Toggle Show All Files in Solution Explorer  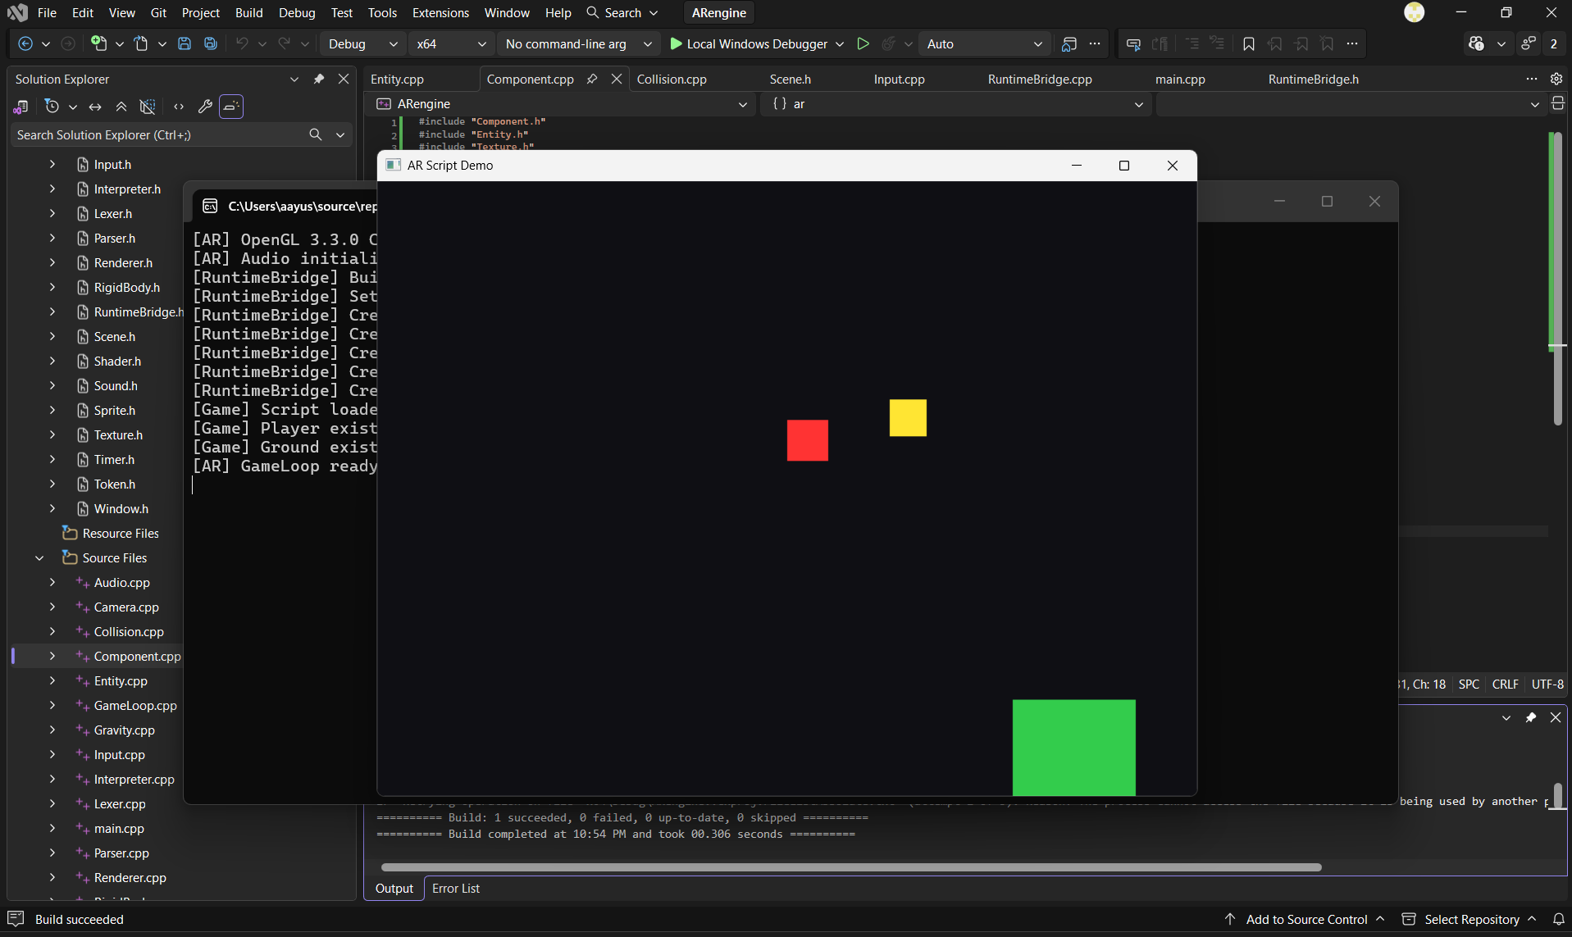click(148, 107)
